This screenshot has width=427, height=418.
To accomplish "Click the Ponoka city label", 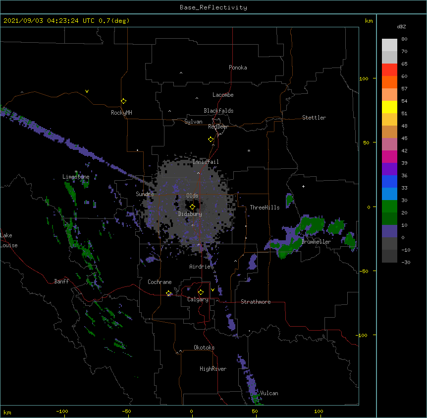I will [238, 68].
